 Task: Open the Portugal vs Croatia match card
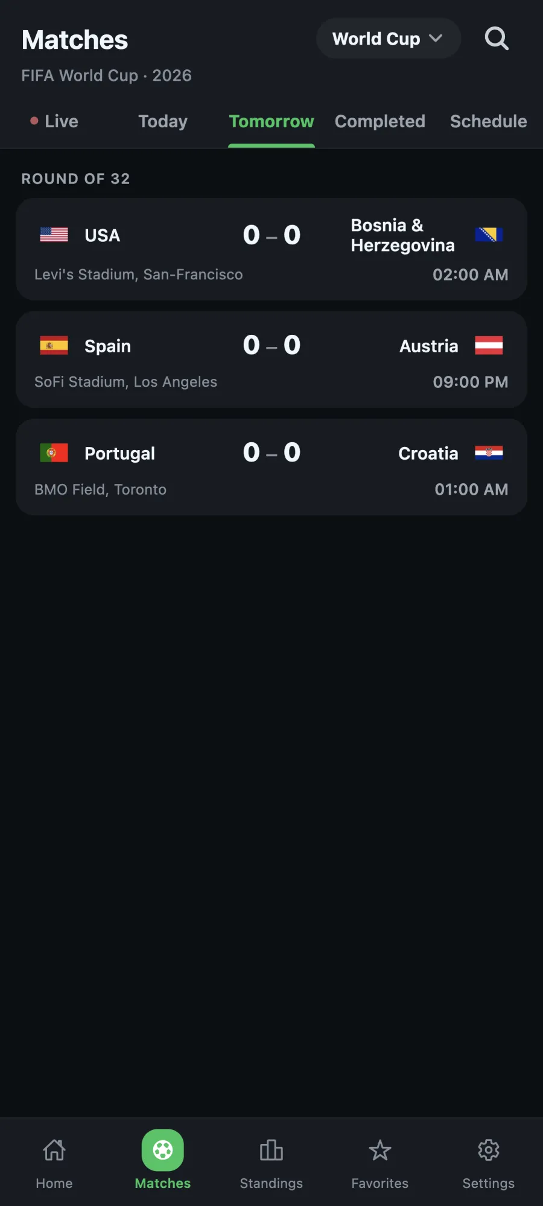click(x=271, y=467)
